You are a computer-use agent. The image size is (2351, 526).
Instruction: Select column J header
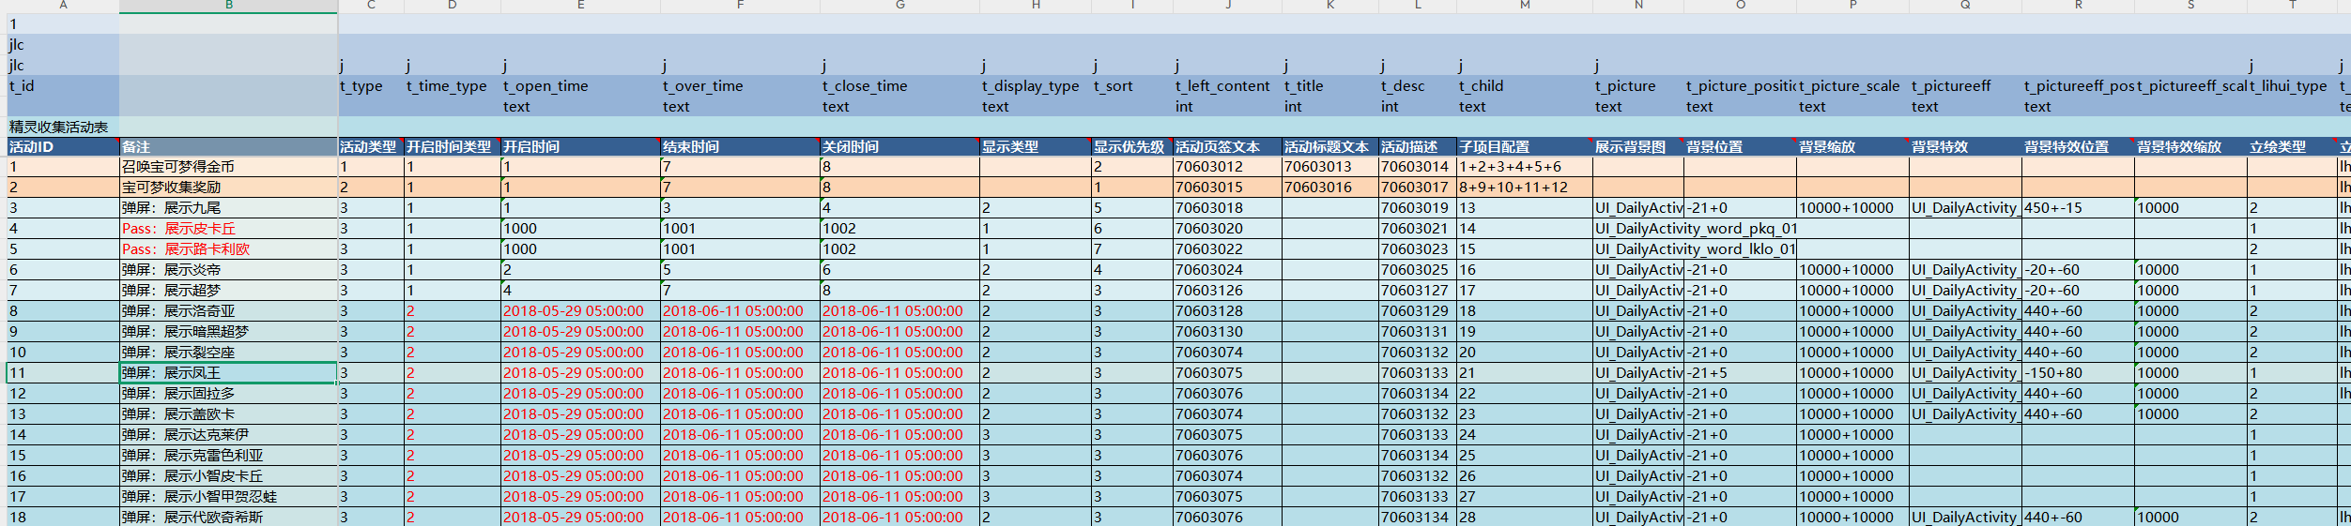pyautogui.click(x=1227, y=6)
